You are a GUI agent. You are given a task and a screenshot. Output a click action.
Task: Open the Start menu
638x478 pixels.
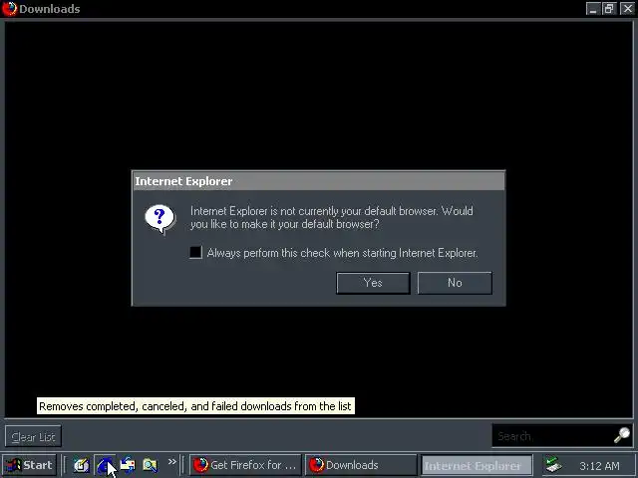(29, 465)
